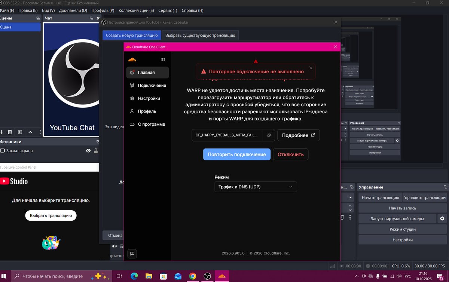
Task: Open OBS Studio from the taskbar
Action: pyautogui.click(x=207, y=276)
